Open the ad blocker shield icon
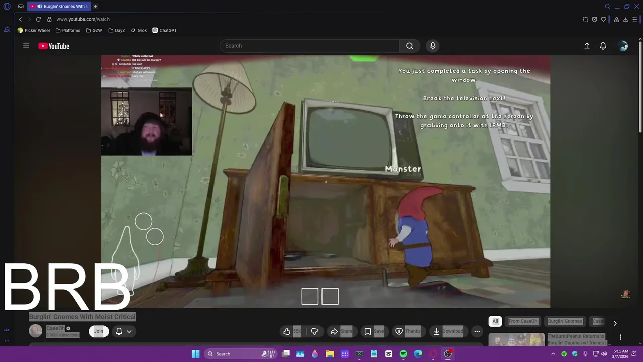This screenshot has width=643, height=362. [x=594, y=19]
